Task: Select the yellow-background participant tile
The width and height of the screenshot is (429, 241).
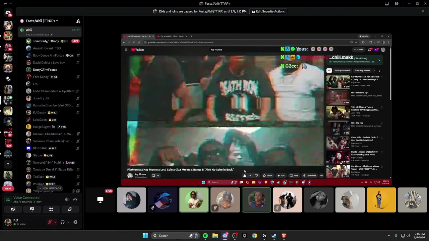Action: [x=381, y=200]
